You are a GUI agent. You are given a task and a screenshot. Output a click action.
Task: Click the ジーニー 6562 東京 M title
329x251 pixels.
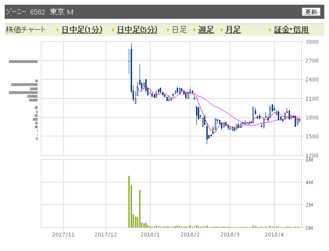pyautogui.click(x=39, y=12)
